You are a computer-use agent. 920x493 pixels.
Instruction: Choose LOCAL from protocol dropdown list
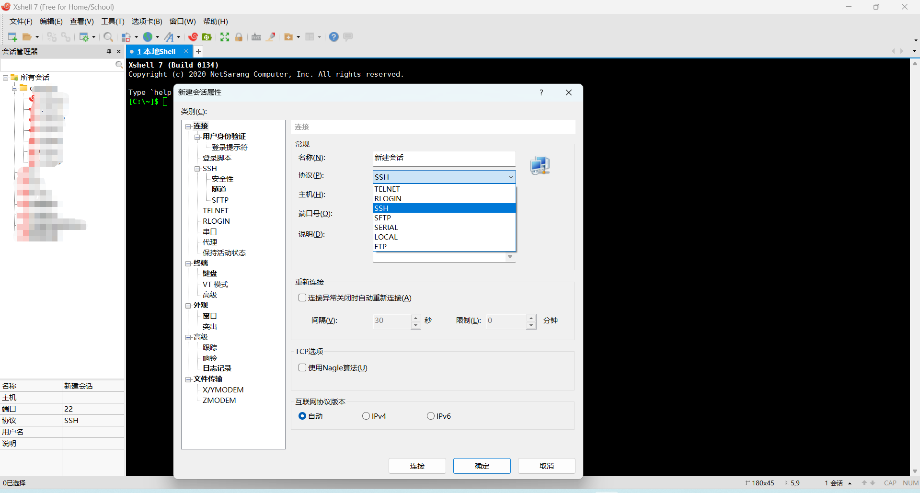point(444,237)
